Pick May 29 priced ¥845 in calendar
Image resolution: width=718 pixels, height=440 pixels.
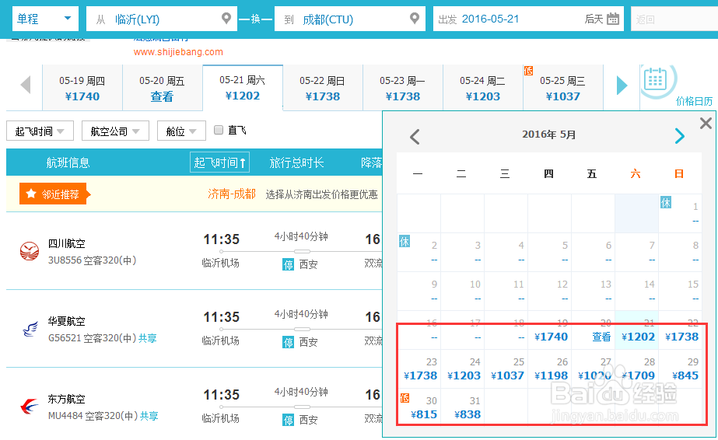coord(685,369)
